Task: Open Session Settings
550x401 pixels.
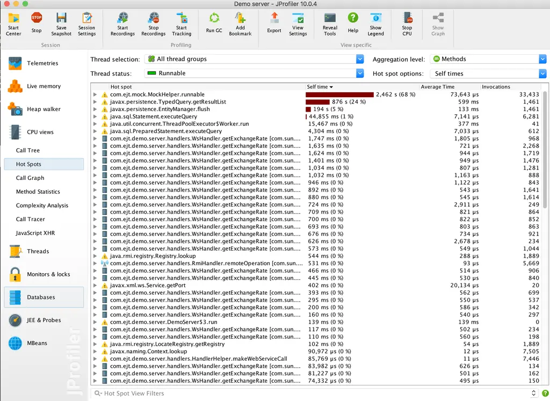Action: [86, 24]
